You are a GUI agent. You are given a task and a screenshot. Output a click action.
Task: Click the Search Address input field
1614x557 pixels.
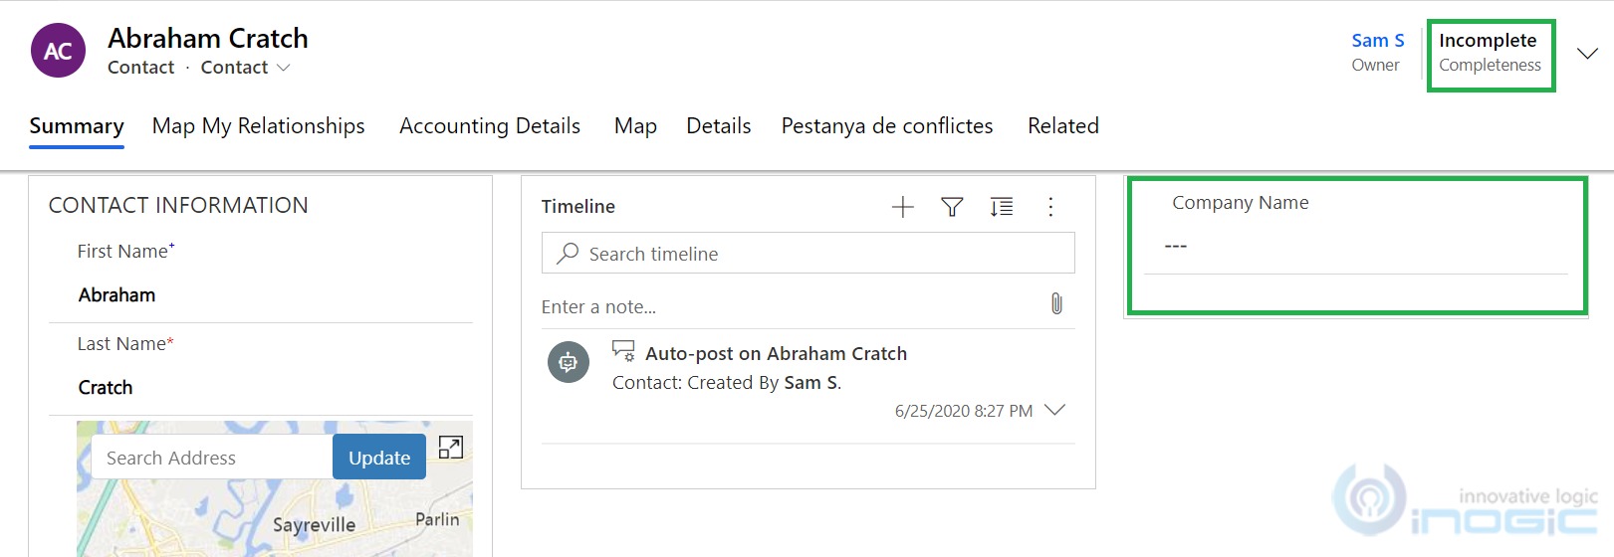[x=211, y=458]
